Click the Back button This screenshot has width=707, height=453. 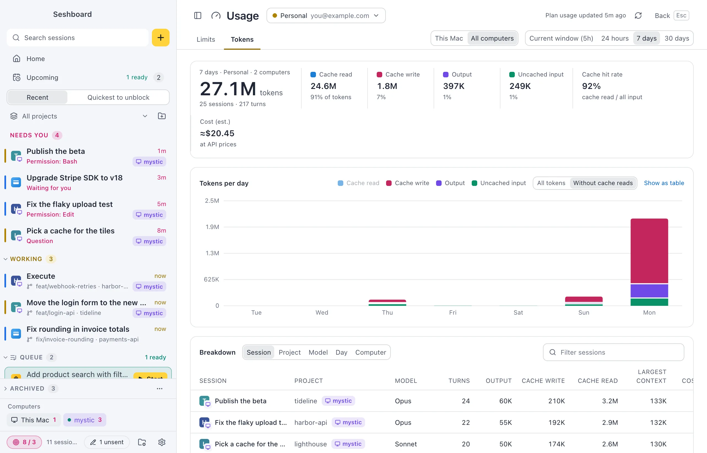tap(672, 15)
